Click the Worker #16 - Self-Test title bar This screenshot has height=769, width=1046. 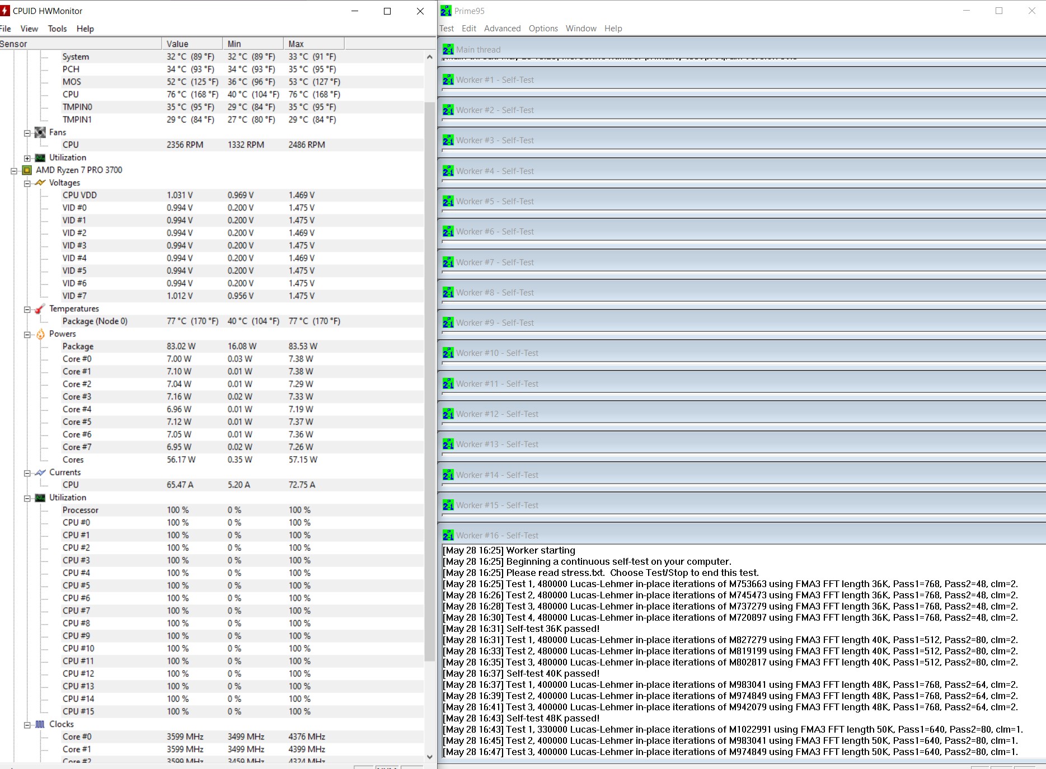743,535
